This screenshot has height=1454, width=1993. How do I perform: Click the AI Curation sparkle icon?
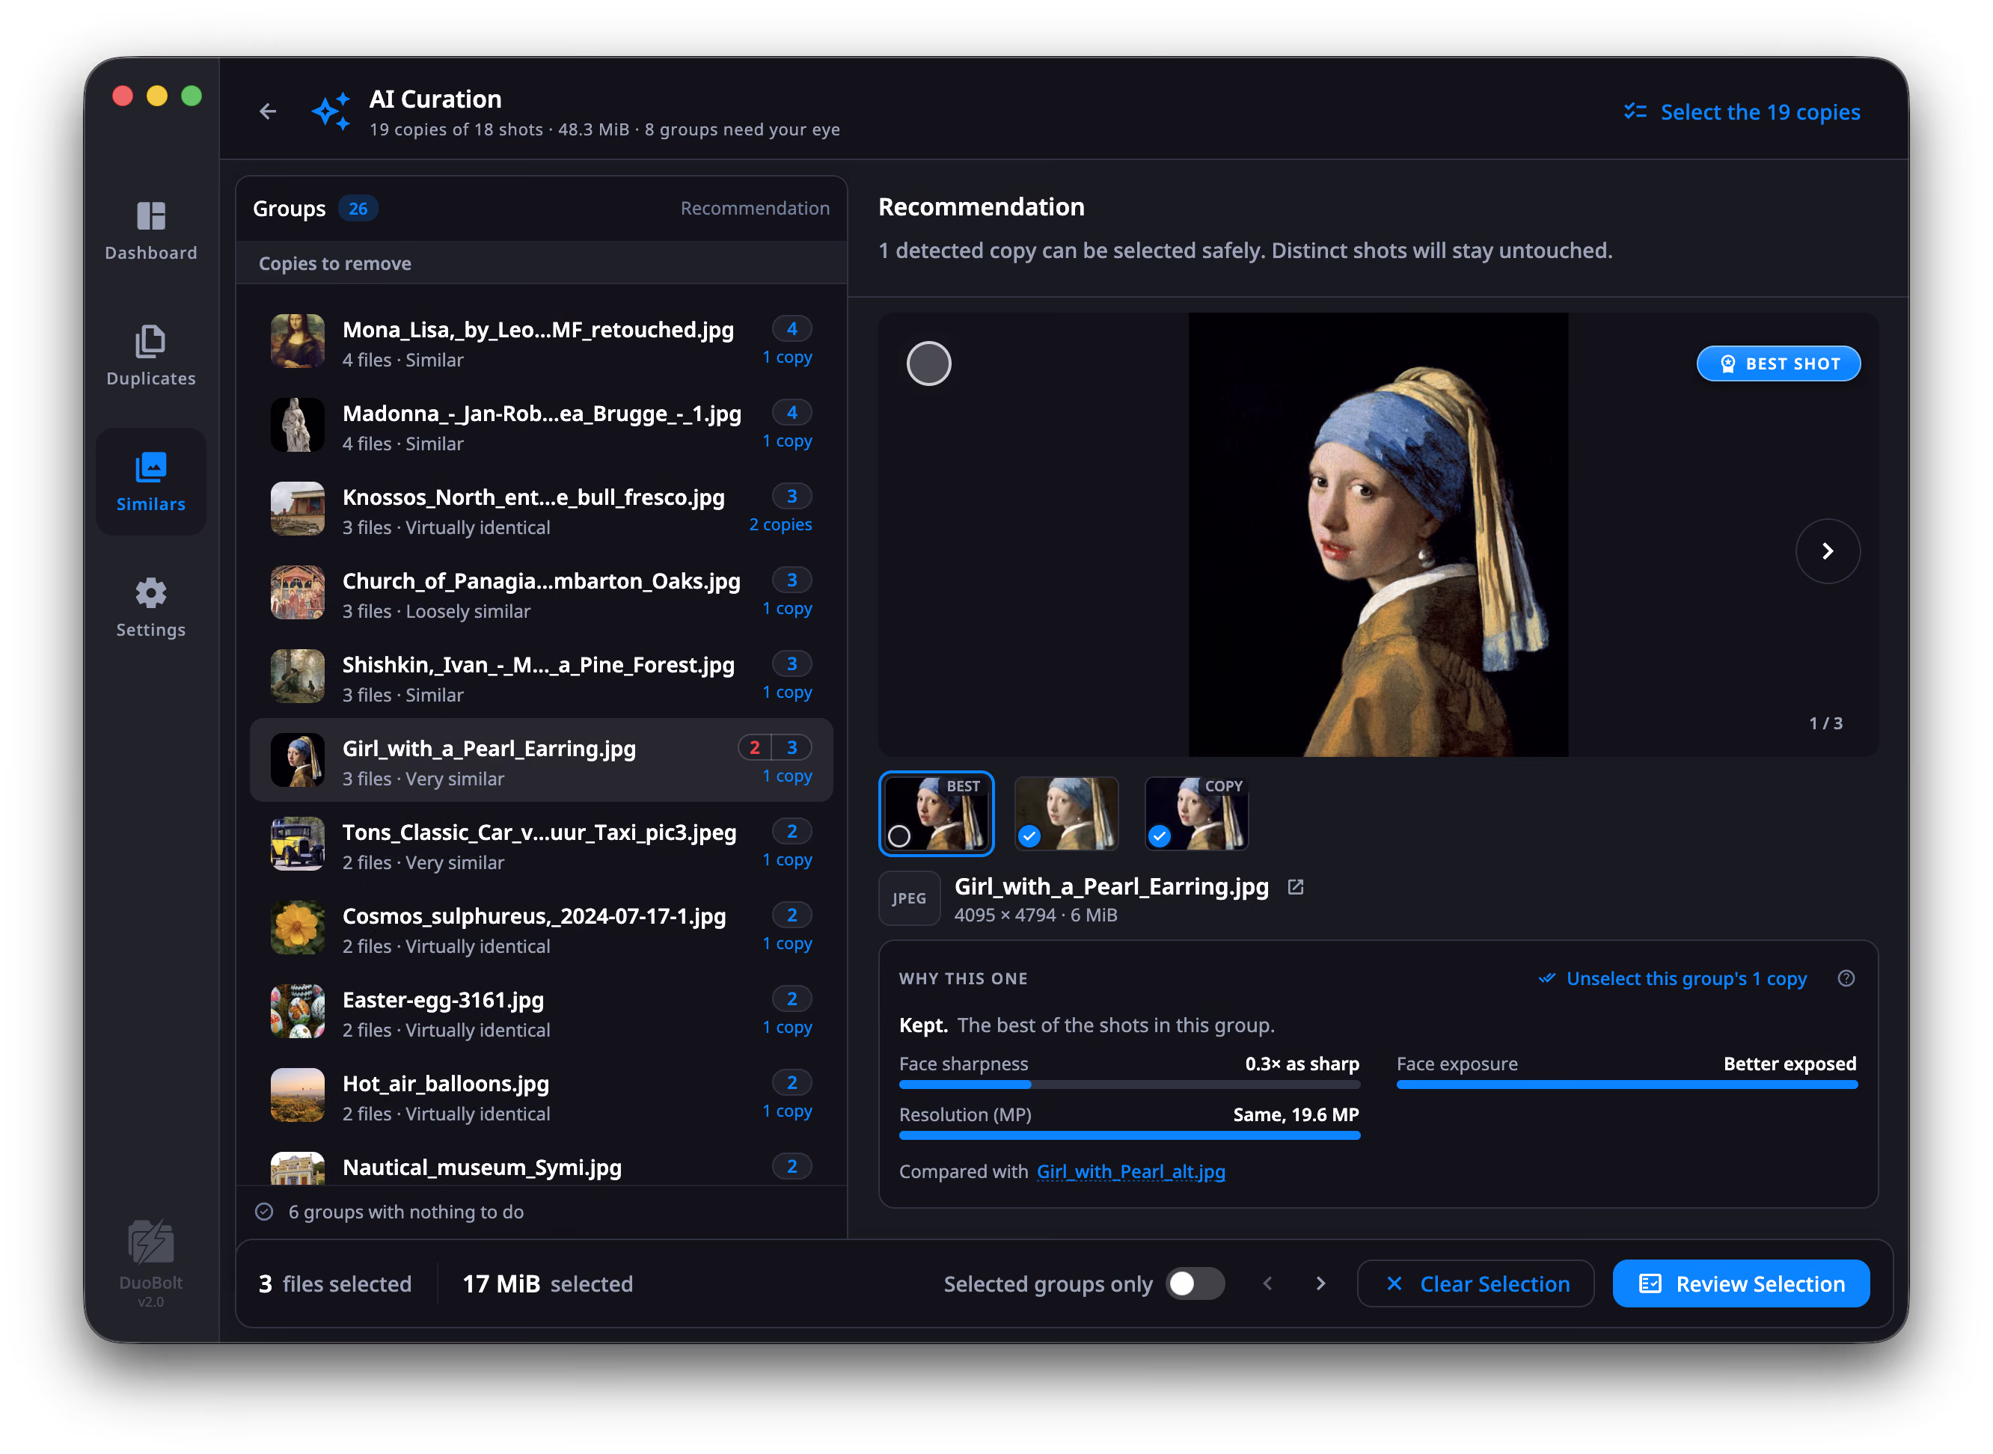pos(331,111)
